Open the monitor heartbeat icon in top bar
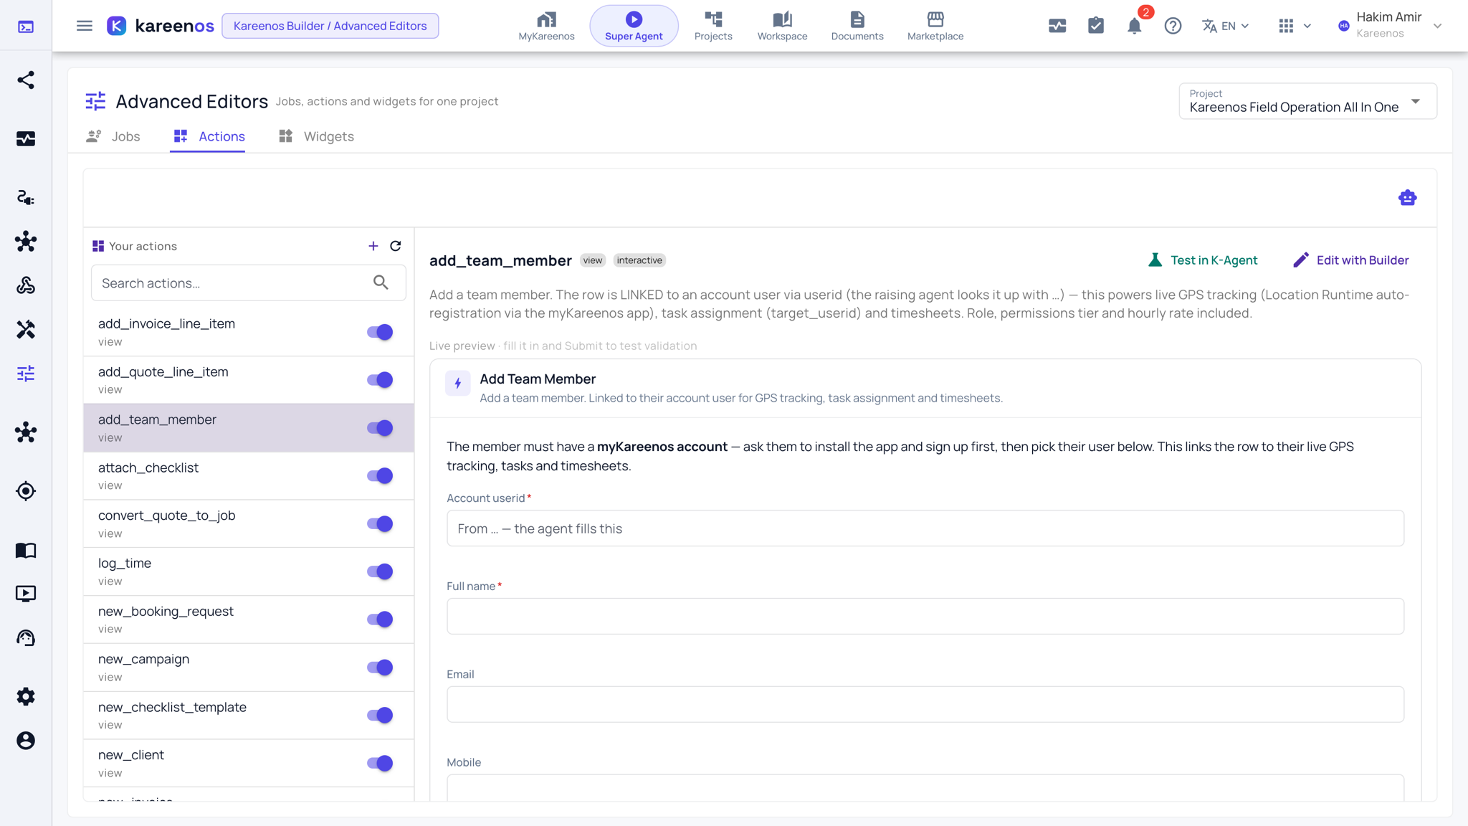Screen dimensions: 1468x826 (x=1057, y=26)
